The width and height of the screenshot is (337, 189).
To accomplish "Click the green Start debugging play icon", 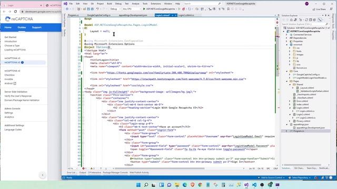I will click(144, 9).
